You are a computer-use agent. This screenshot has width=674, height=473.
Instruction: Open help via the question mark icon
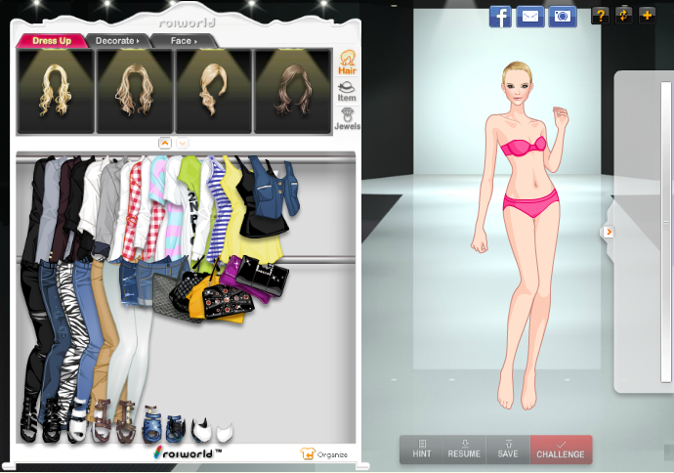click(601, 16)
